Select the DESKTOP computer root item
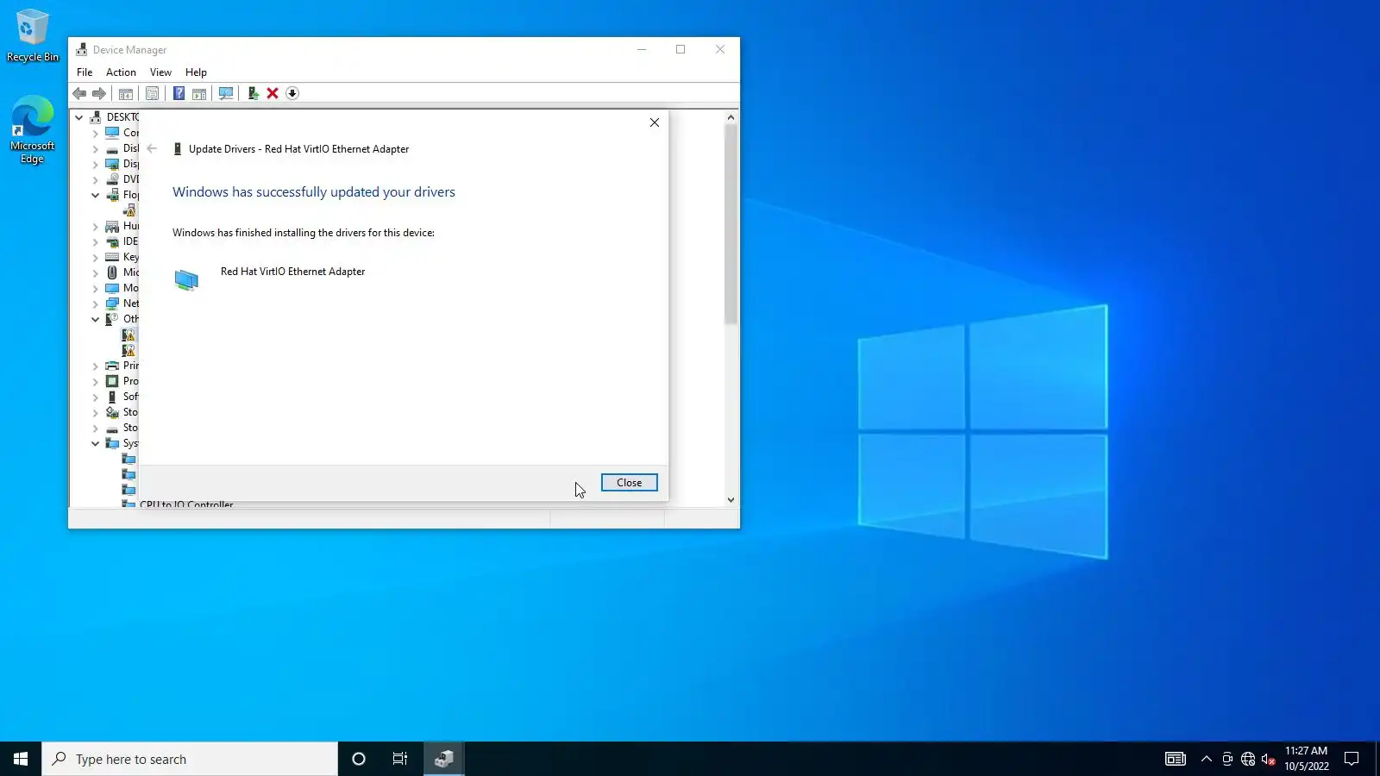Screen dimensions: 1380x776 (114, 117)
